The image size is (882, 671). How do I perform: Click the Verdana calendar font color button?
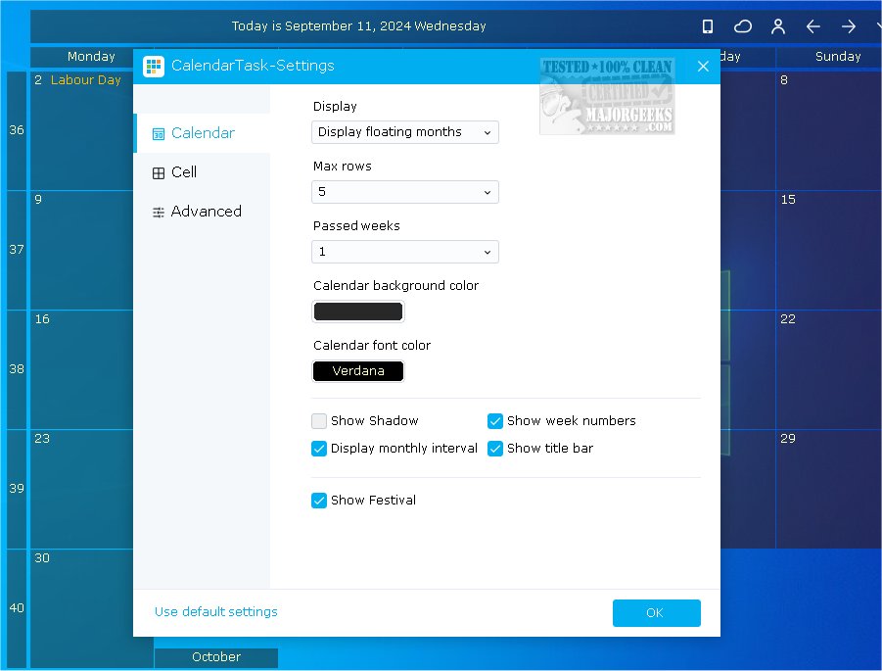[358, 371]
